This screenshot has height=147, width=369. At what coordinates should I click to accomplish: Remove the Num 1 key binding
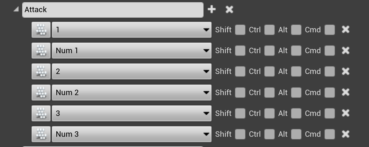pyautogui.click(x=345, y=51)
